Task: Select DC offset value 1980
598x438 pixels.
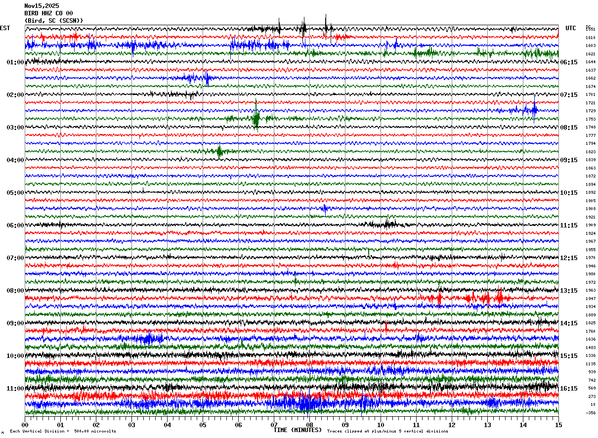Action: [x=591, y=274]
